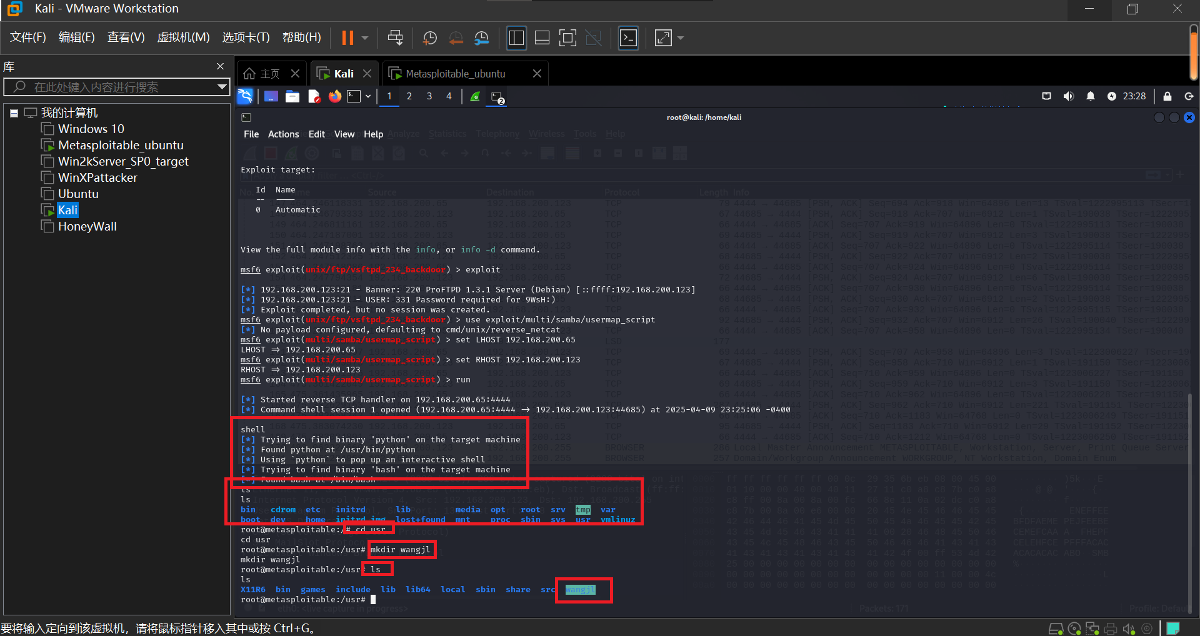Open the 选项卡(T) menu

pyautogui.click(x=246, y=37)
